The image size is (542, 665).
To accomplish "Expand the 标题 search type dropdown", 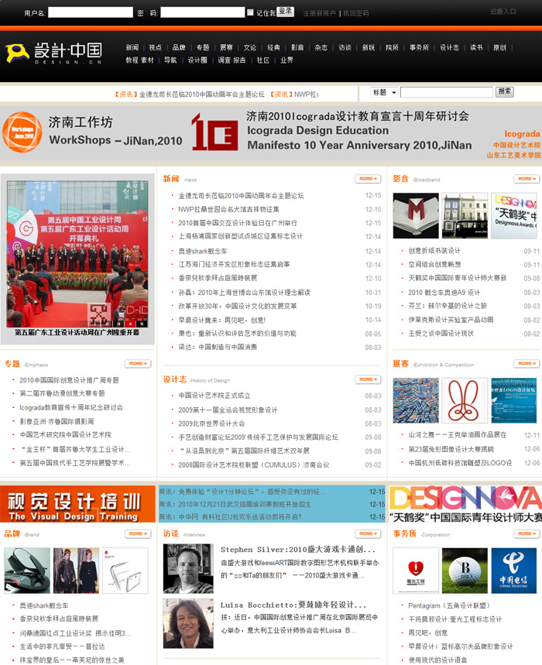I will [x=384, y=92].
